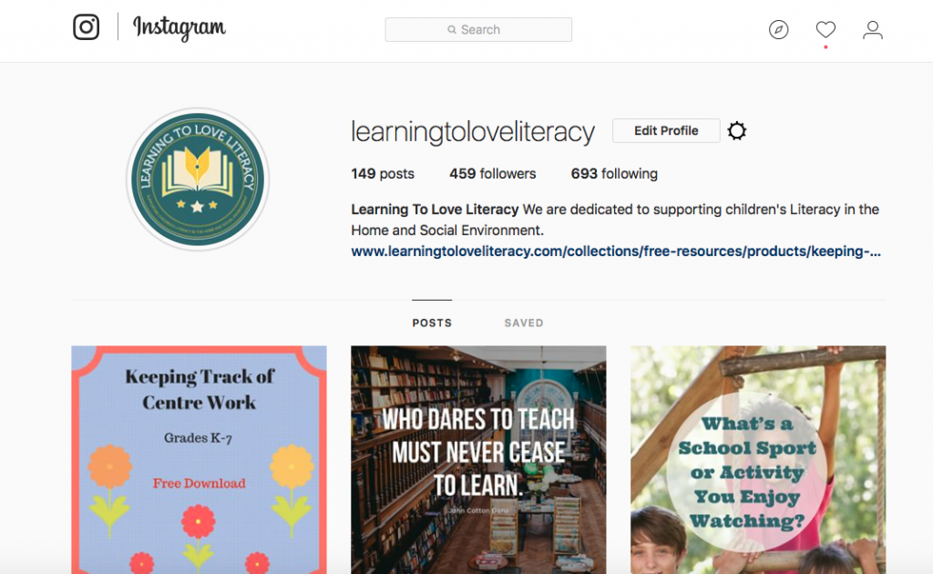This screenshot has height=574, width=933.
Task: Click the 149 posts count
Action: [383, 174]
